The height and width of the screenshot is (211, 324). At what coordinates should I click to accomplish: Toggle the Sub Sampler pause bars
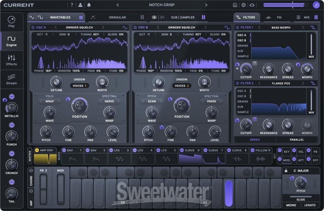tap(203, 17)
